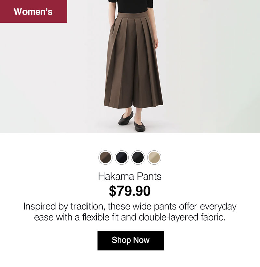Click the Shop Now button
Screen dimensions: 260x267
tap(131, 240)
